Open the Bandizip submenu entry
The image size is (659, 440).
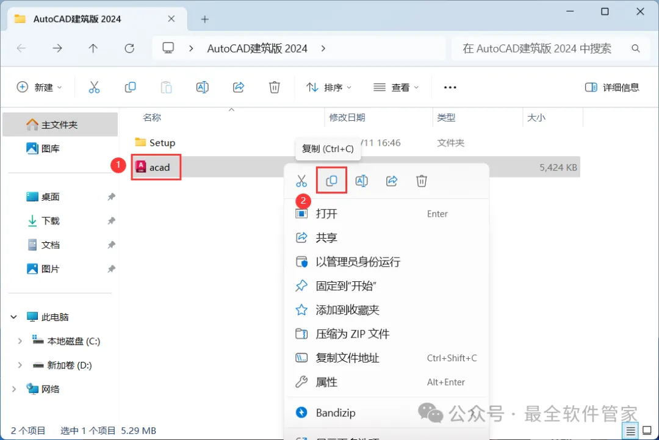pos(387,413)
